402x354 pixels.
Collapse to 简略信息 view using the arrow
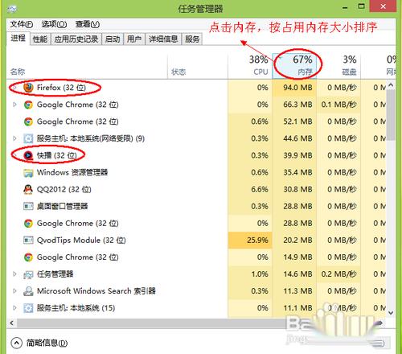point(17,343)
